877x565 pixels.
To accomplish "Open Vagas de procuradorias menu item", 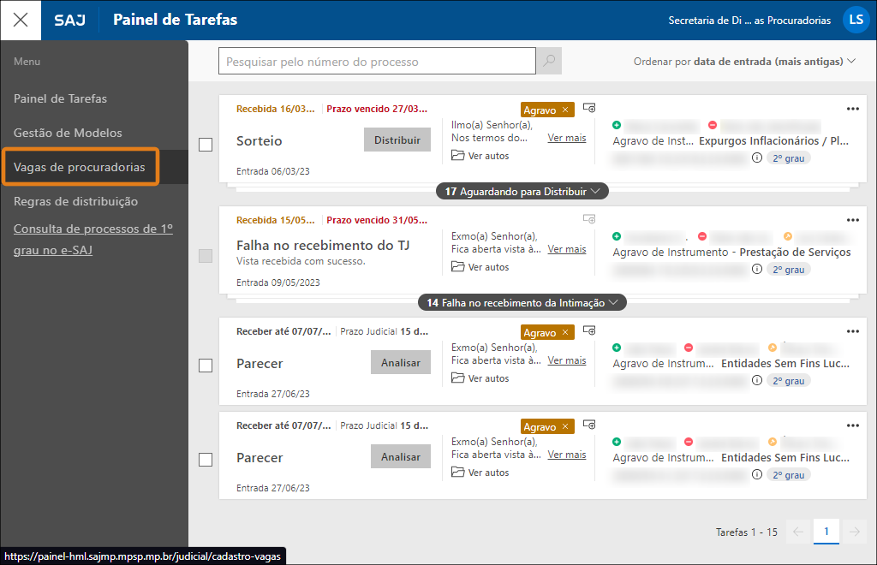I will pos(80,167).
